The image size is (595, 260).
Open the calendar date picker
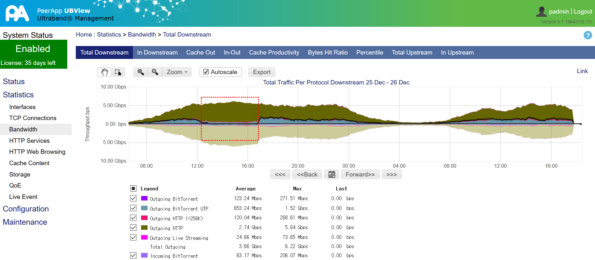[332, 174]
